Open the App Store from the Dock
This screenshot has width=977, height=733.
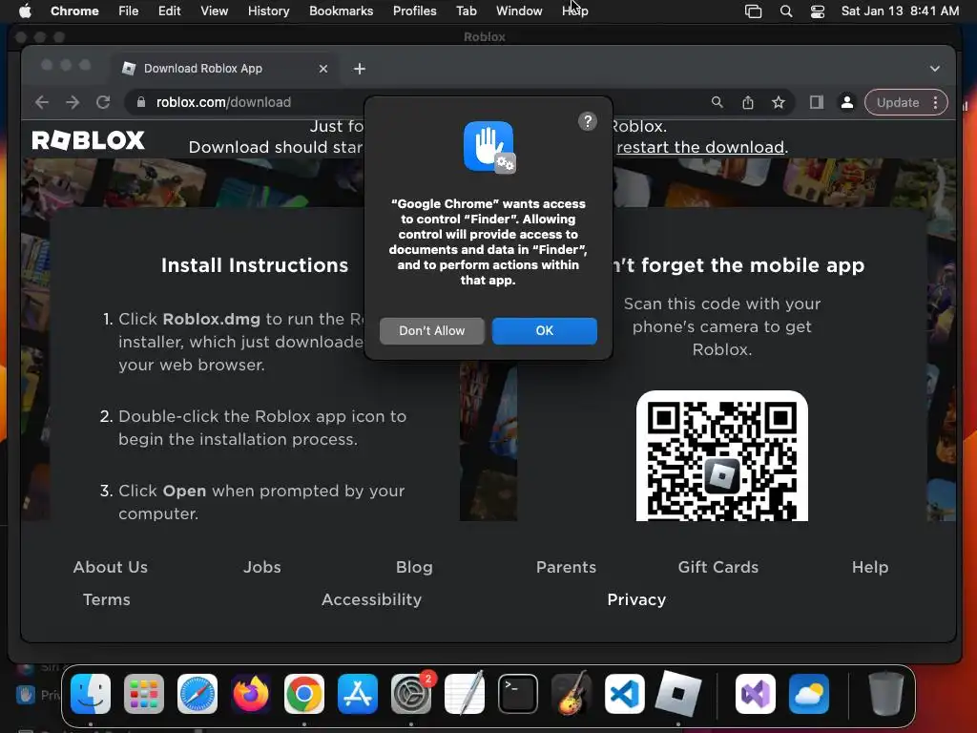click(358, 694)
